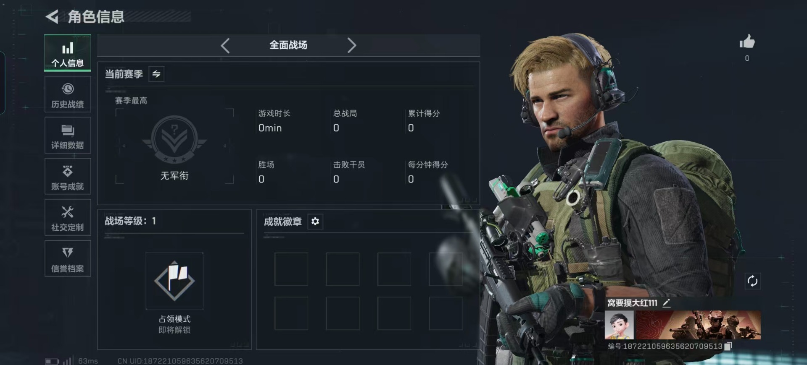Open the 历史战绩 history tab

[x=68, y=94]
